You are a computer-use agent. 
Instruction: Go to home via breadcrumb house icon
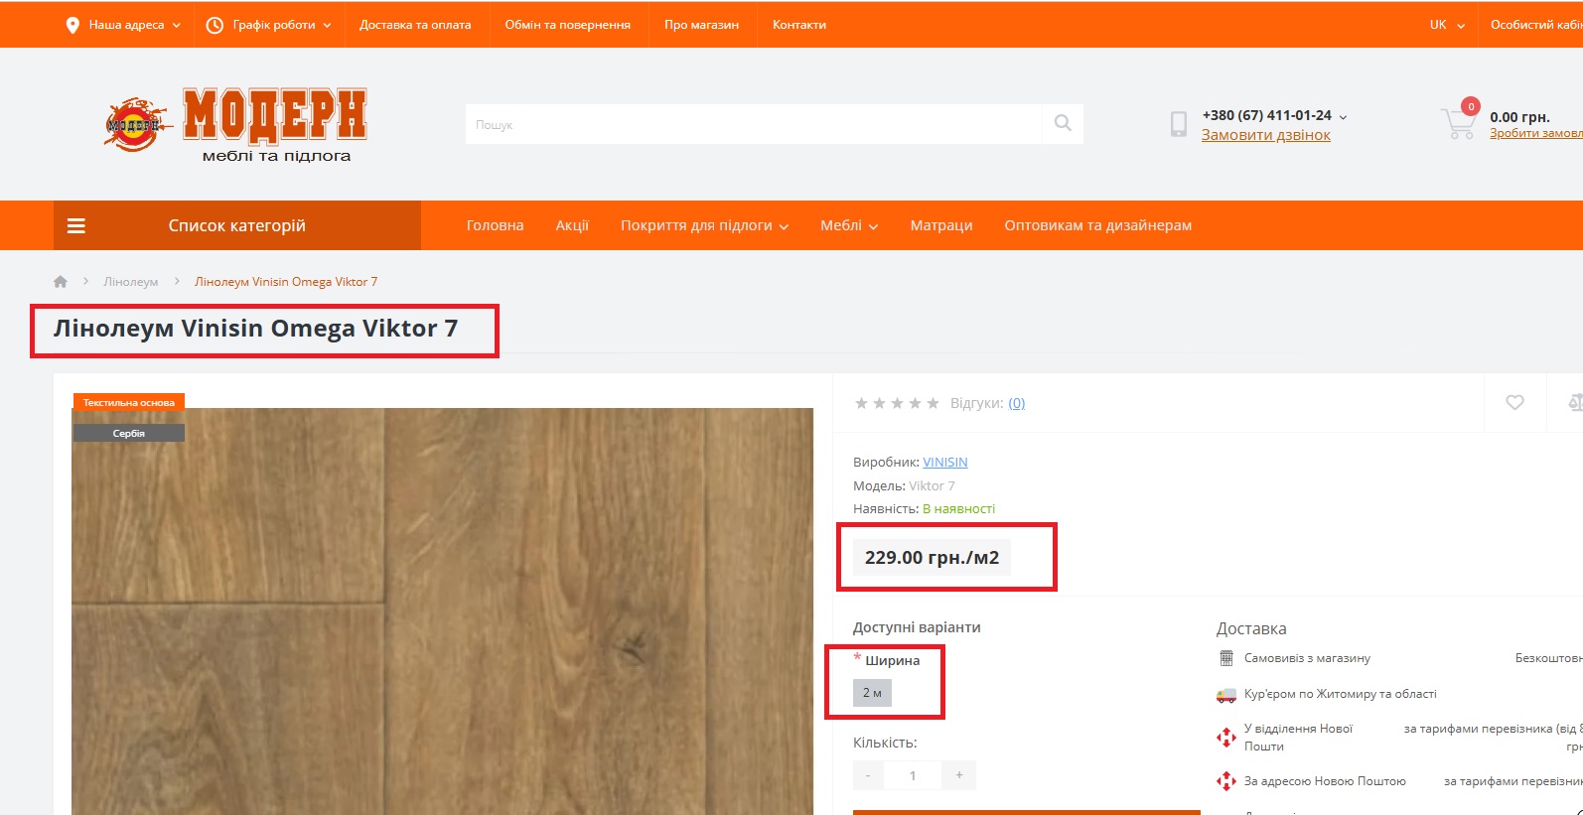61,282
